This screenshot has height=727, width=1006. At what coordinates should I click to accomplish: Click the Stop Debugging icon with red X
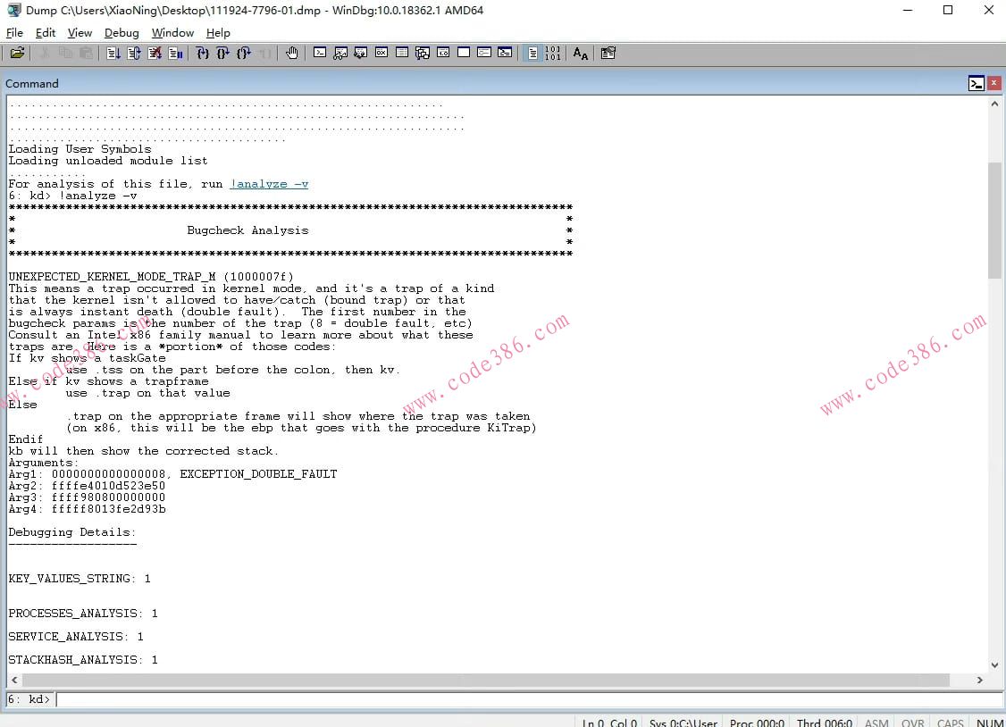pyautogui.click(x=155, y=54)
